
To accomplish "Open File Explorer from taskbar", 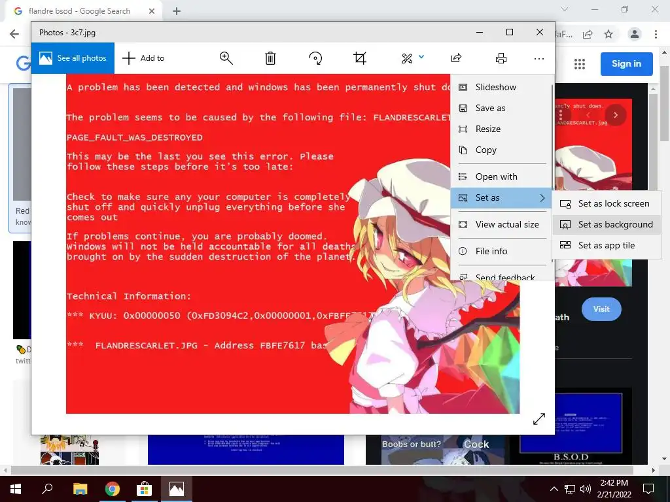I will (x=80, y=489).
